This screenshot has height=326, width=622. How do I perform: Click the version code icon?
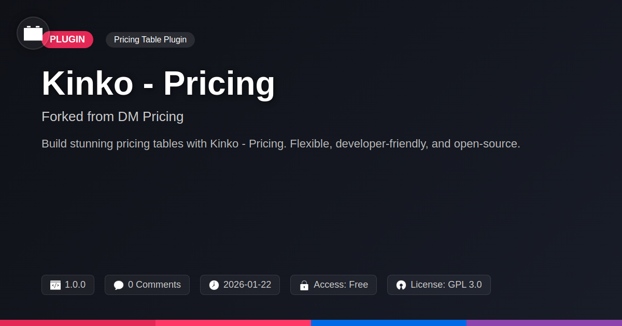tap(55, 285)
